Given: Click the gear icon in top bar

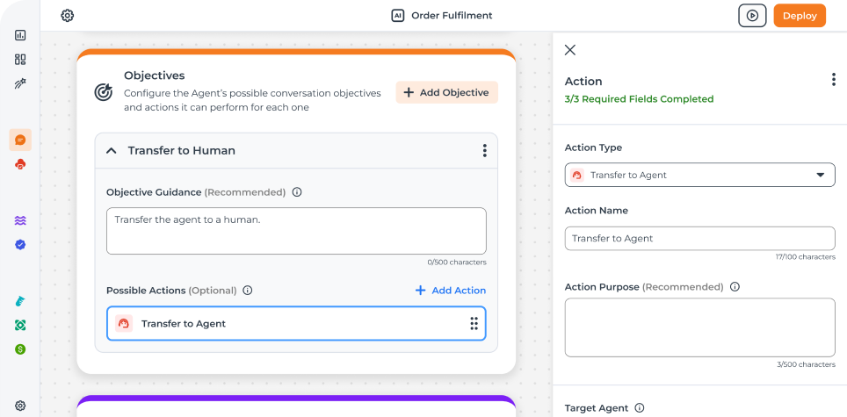Looking at the screenshot, I should [67, 16].
